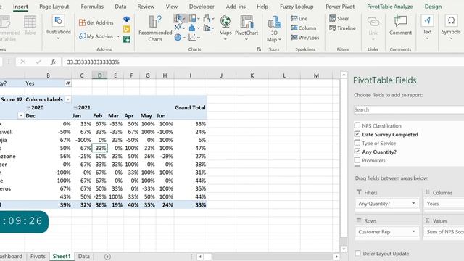Click the Sum of NPS Score values field
The width and height of the screenshot is (464, 261).
444,232
